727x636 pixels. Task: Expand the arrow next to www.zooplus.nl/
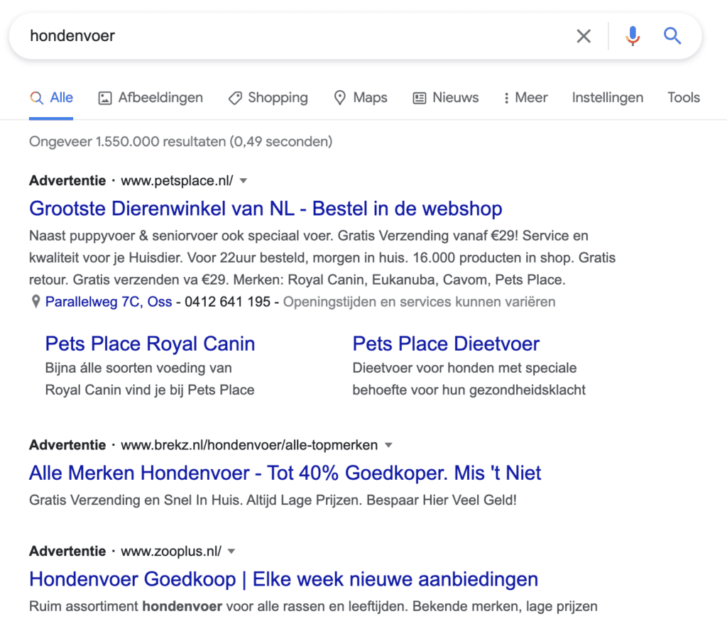coord(232,552)
